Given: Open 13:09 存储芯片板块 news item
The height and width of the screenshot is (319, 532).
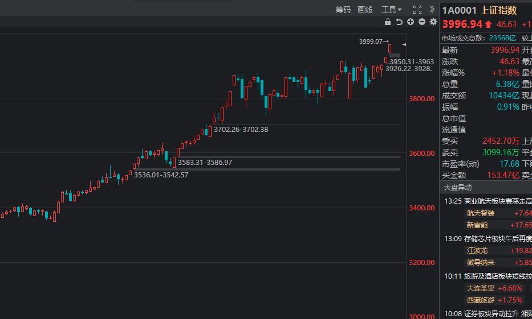Looking at the screenshot, I should point(488,239).
